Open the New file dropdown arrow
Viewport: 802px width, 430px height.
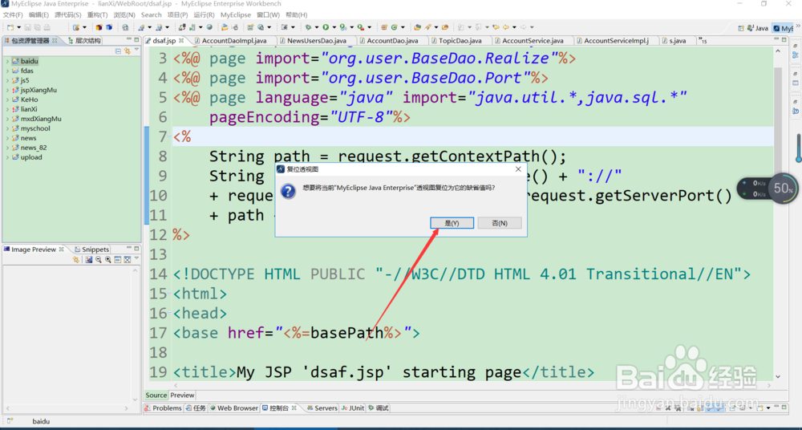tap(19, 27)
